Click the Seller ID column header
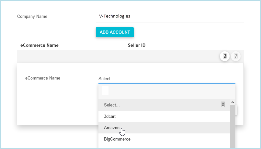The image size is (261, 149). point(137,45)
